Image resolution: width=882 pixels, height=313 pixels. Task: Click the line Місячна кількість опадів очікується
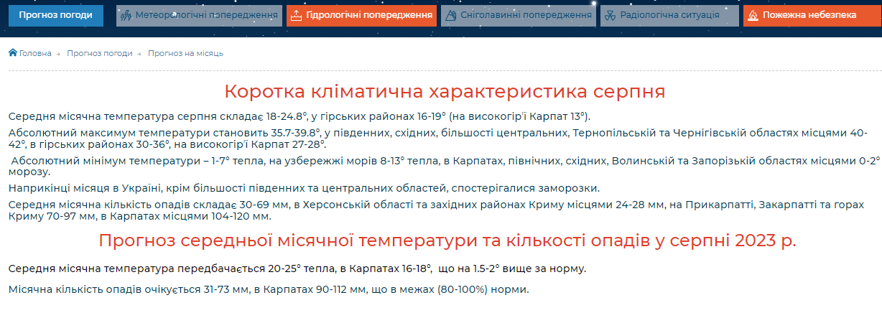268,289
